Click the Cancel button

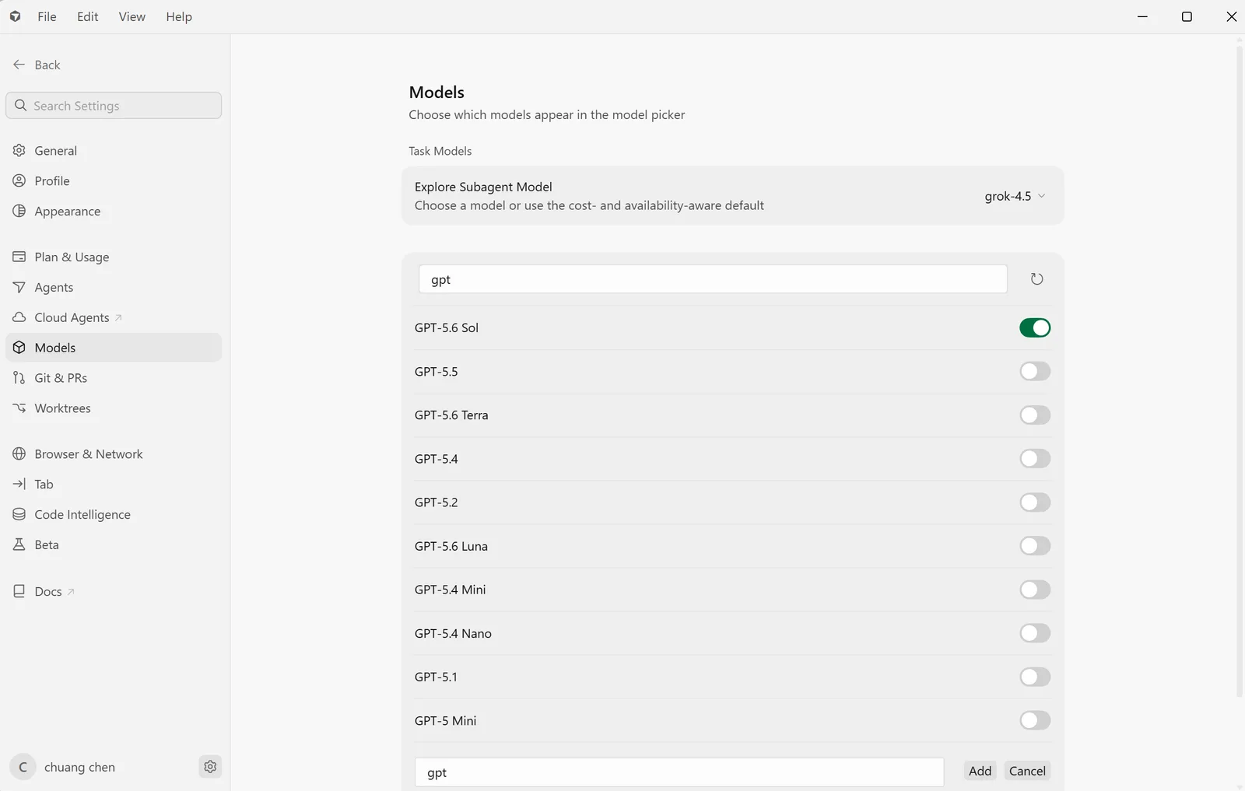pos(1027,771)
